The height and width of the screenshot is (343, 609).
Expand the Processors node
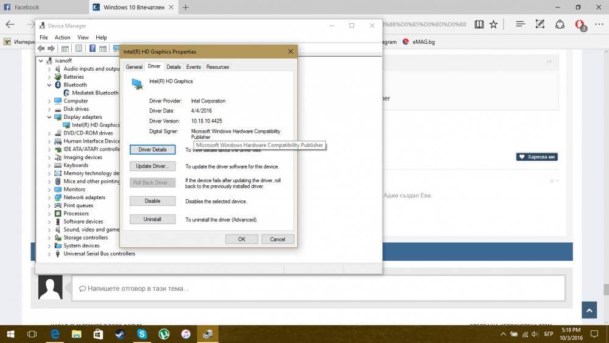(x=49, y=214)
